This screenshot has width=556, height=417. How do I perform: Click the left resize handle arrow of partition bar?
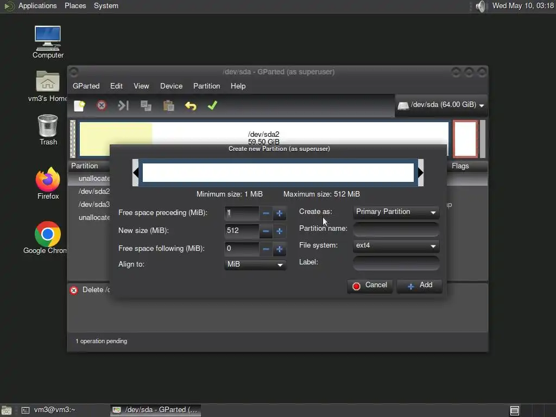[135, 173]
